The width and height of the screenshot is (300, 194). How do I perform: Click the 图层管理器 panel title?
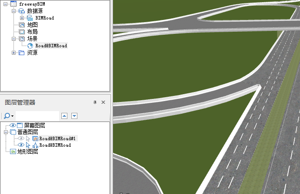20,102
